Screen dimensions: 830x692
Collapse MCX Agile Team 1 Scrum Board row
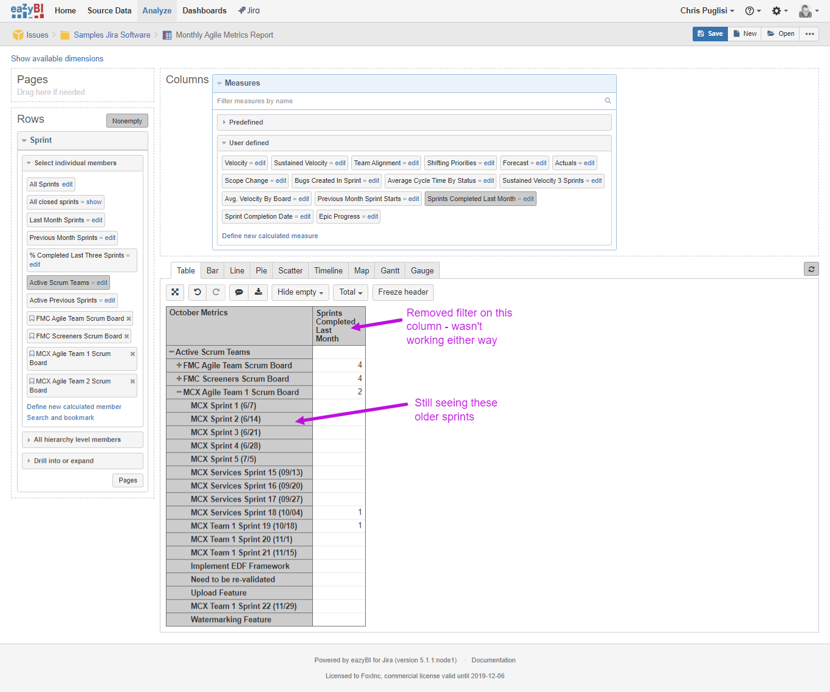[x=179, y=392]
